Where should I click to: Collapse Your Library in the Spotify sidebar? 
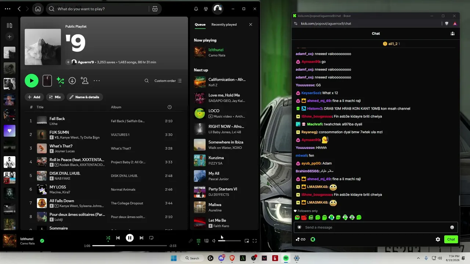[x=10, y=25]
